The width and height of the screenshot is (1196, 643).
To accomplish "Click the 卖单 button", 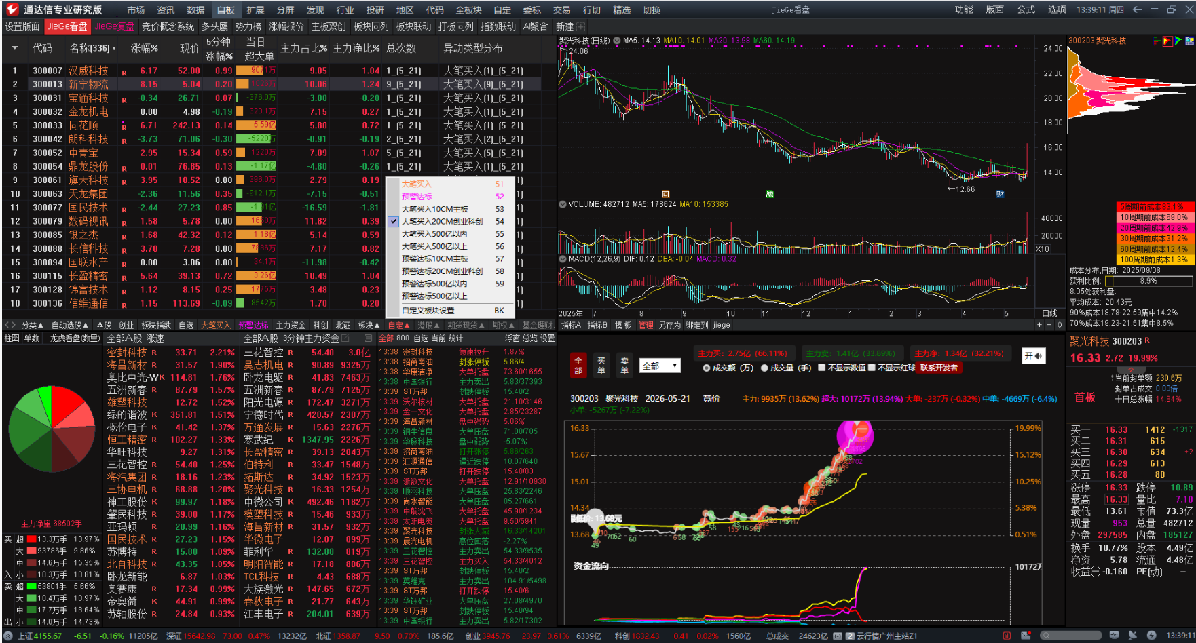I will [x=624, y=365].
